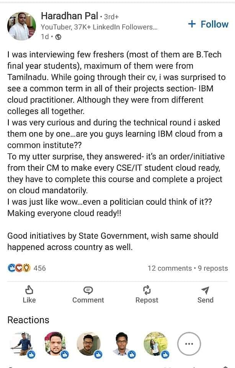The width and height of the screenshot is (235, 368).
Task: View the 456 reactions count
Action: pos(39,268)
